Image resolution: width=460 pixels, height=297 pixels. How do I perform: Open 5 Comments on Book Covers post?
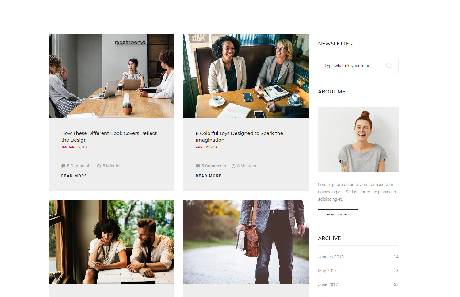point(79,166)
